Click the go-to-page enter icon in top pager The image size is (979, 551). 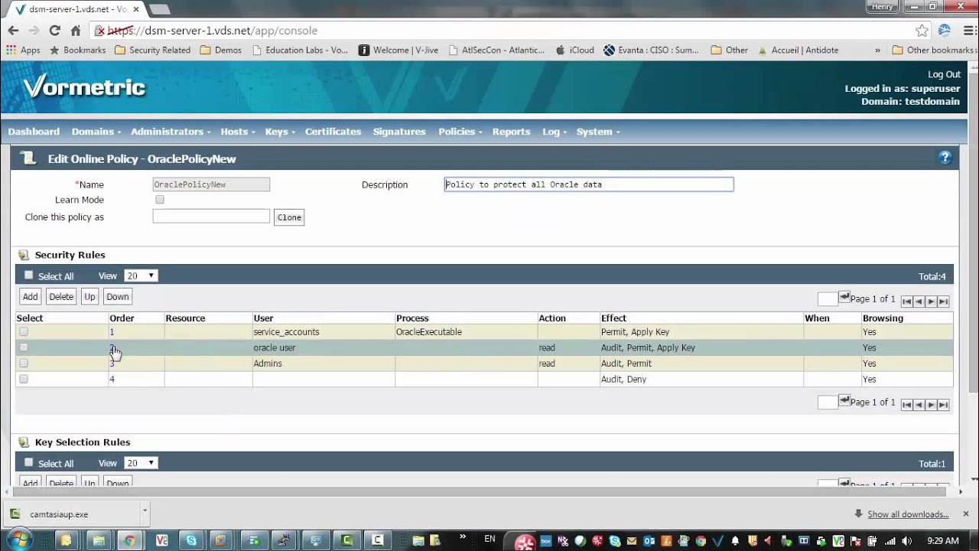(844, 296)
